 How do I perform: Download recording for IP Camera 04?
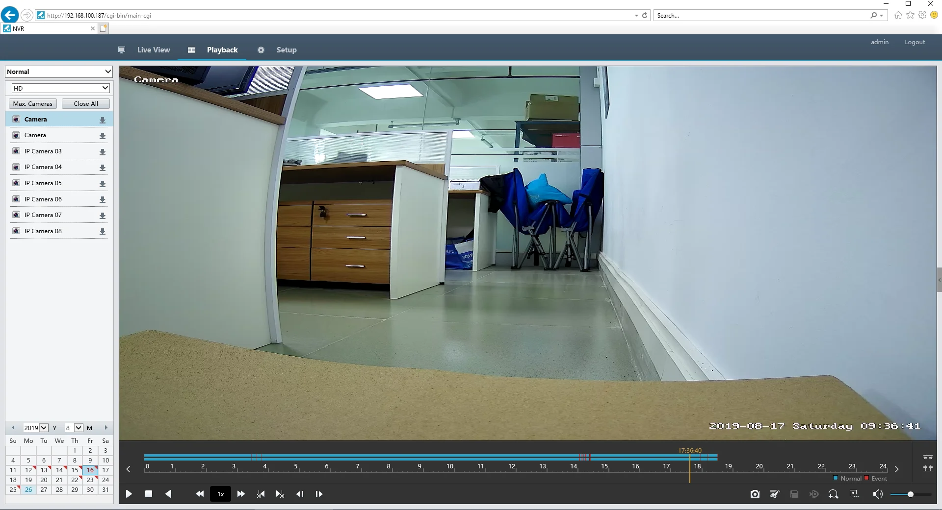point(103,168)
